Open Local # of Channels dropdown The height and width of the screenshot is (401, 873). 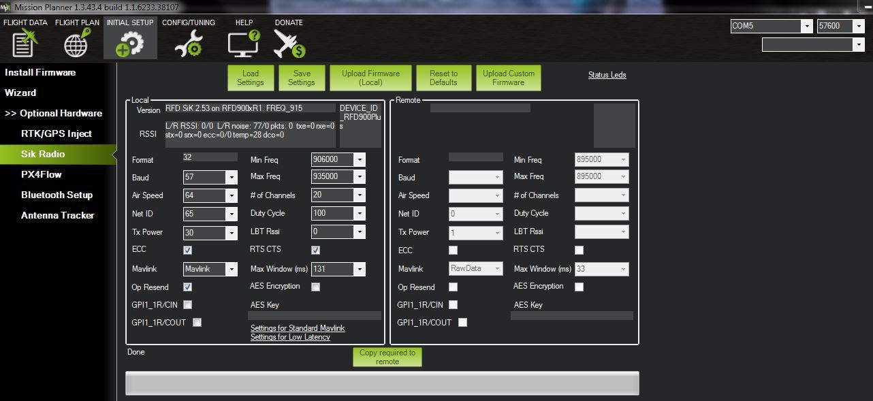click(338, 195)
